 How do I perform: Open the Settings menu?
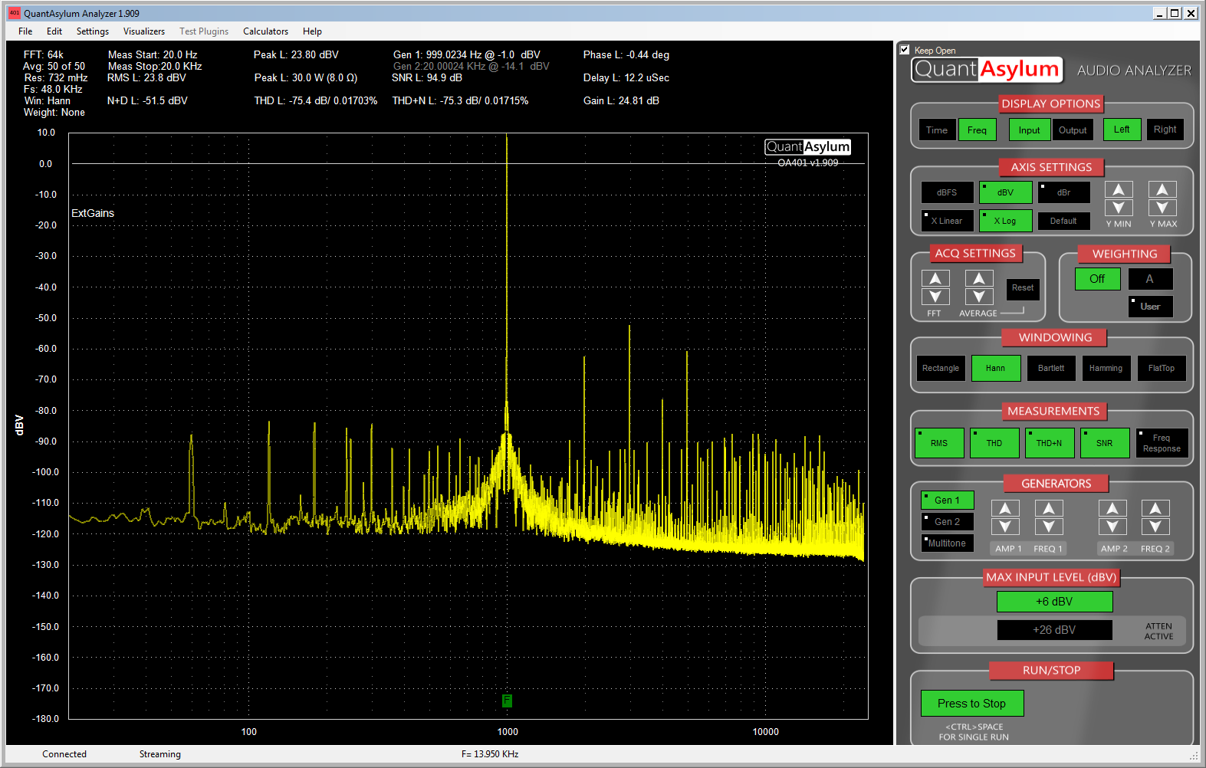tap(93, 31)
